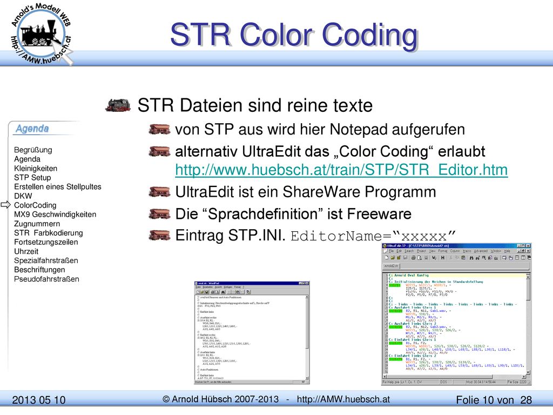
Task: Click the Find binoculars icon in UltraEdit
Action: click(x=471, y=258)
